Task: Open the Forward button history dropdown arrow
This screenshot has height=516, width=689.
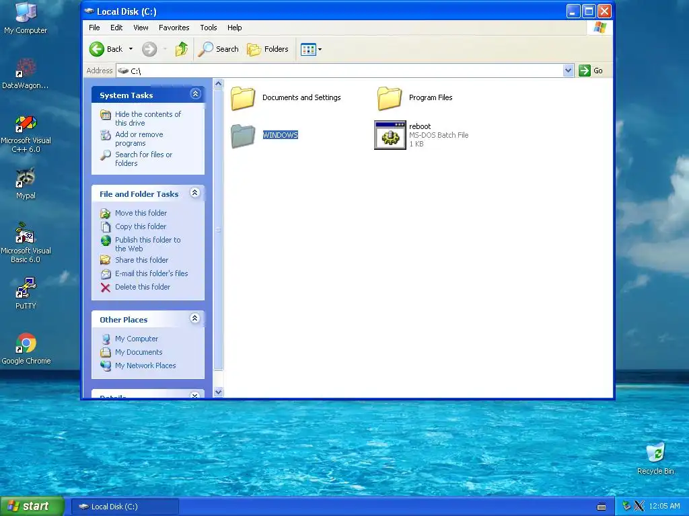Action: 166,49
